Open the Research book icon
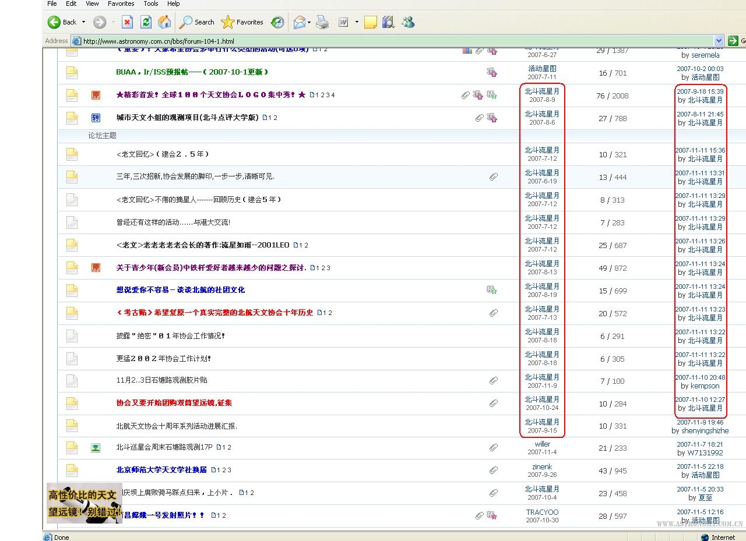 click(388, 22)
